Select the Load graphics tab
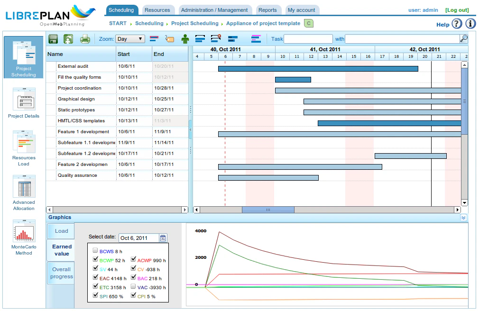The height and width of the screenshot is (311, 479). point(61,231)
